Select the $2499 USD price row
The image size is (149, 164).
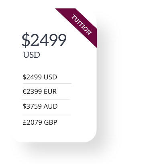coord(40,77)
